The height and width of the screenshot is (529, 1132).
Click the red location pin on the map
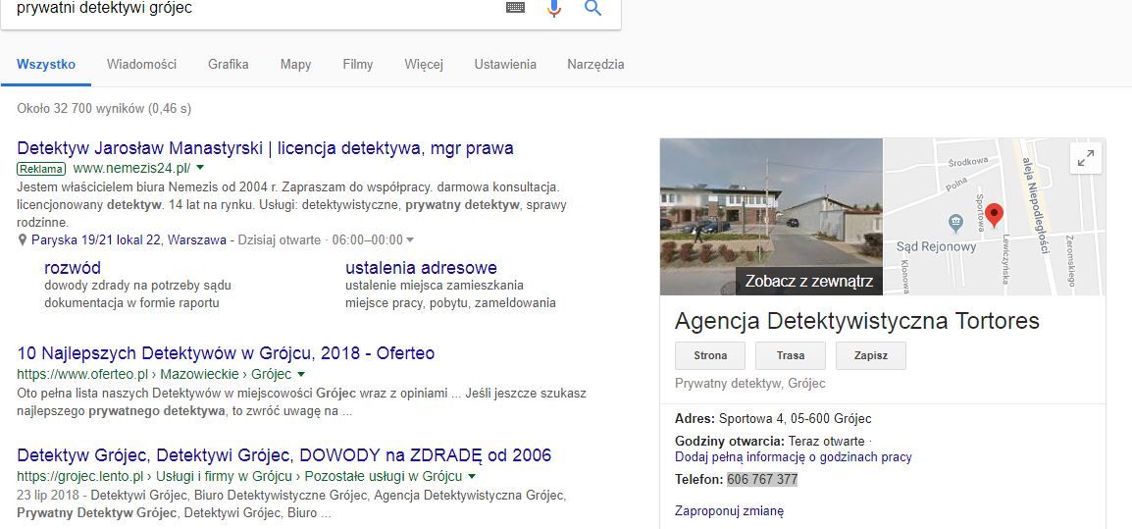point(995,215)
